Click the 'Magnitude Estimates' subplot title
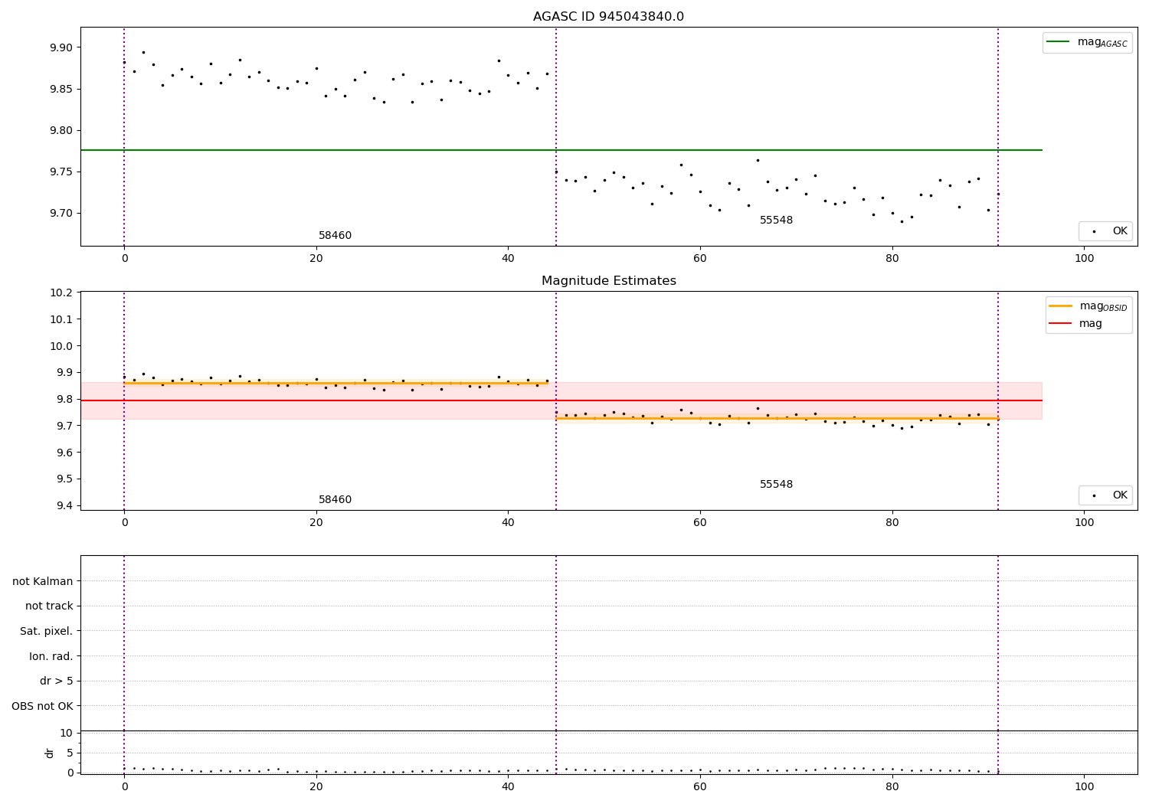The width and height of the screenshot is (1149, 804). [608, 281]
